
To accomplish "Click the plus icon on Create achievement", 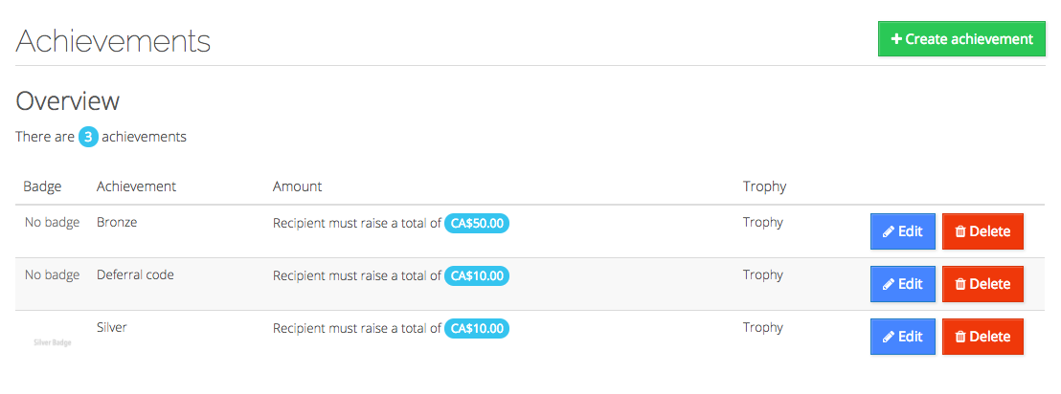I will [896, 39].
